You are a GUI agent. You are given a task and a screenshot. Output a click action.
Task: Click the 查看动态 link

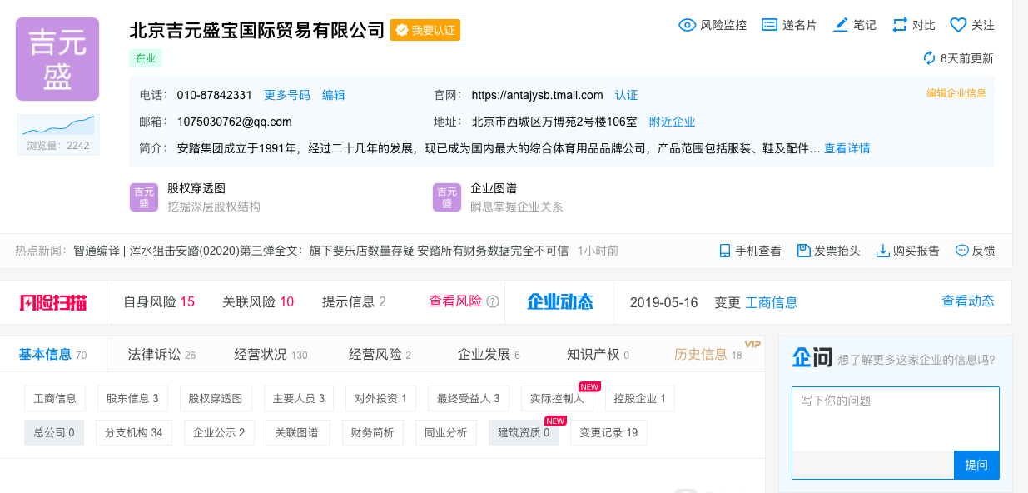(968, 301)
